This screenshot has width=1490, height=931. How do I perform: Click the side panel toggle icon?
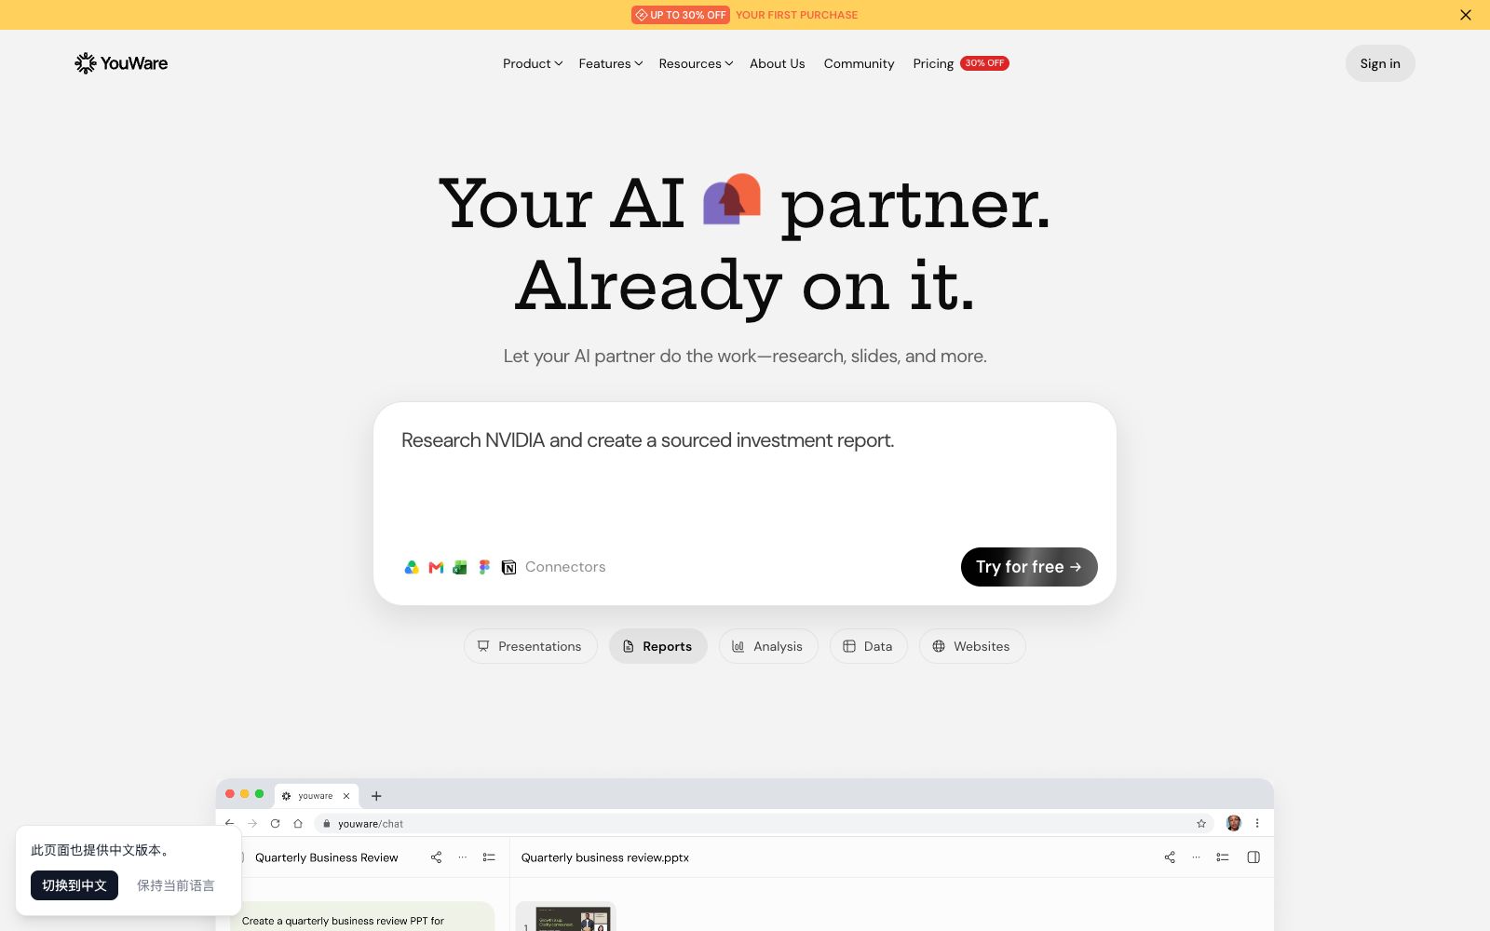click(x=1253, y=857)
